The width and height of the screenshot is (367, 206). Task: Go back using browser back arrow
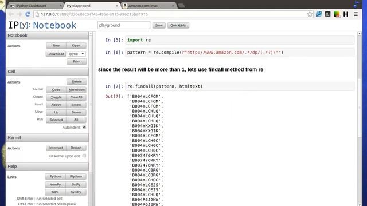click(11, 14)
